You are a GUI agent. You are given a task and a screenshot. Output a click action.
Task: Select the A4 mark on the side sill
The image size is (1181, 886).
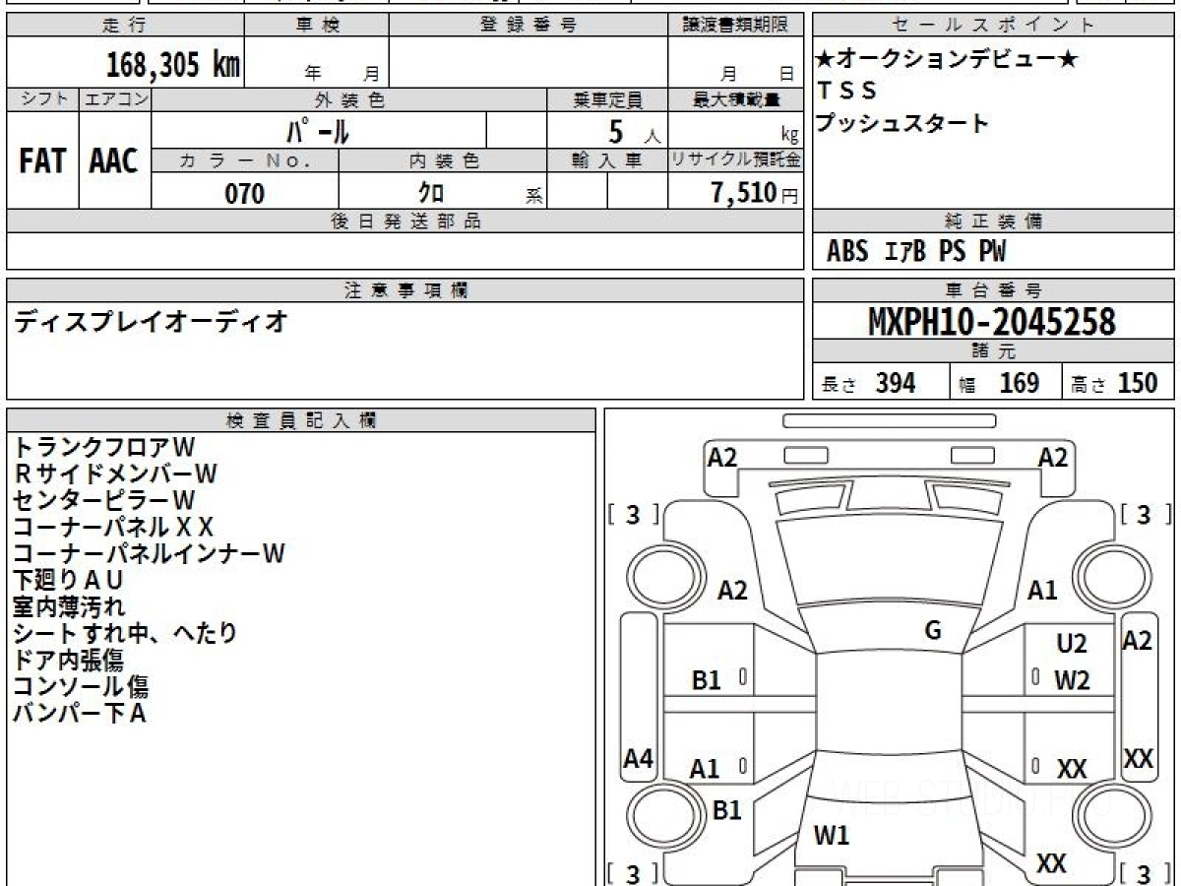pyautogui.click(x=639, y=759)
